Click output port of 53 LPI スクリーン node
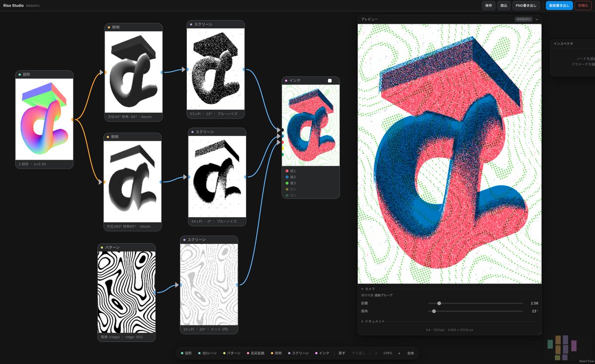This screenshot has width=595, height=364. [x=244, y=69]
